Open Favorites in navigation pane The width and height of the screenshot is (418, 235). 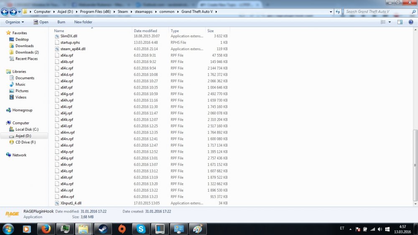click(x=20, y=33)
